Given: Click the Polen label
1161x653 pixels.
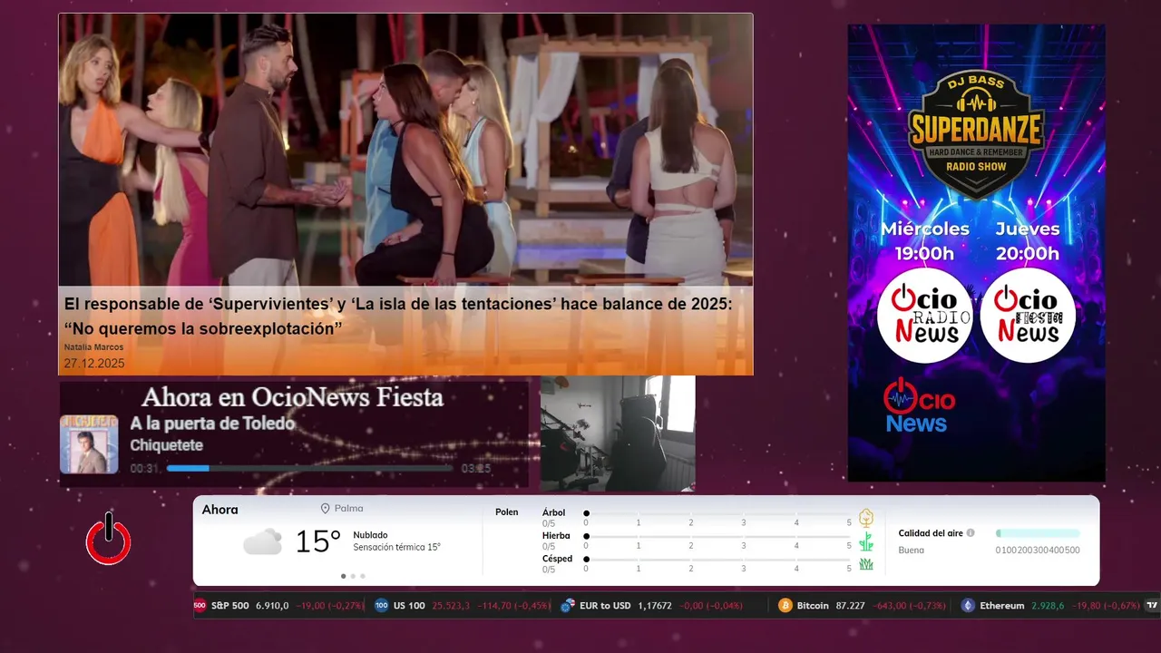Looking at the screenshot, I should pos(507,512).
